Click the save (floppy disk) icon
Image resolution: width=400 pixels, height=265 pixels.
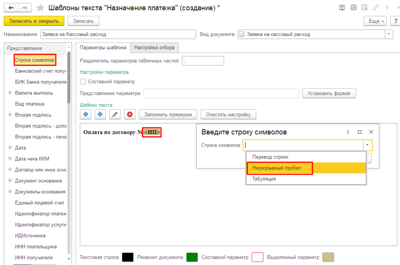click(x=342, y=7)
